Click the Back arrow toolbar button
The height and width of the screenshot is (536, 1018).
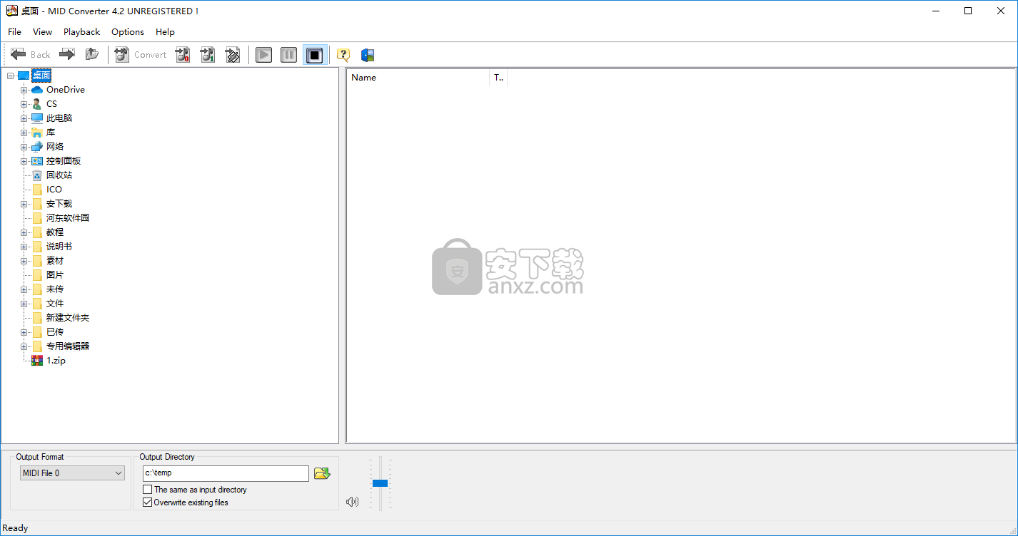point(31,55)
